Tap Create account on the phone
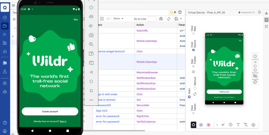The image size is (269, 135). pyautogui.click(x=50, y=111)
